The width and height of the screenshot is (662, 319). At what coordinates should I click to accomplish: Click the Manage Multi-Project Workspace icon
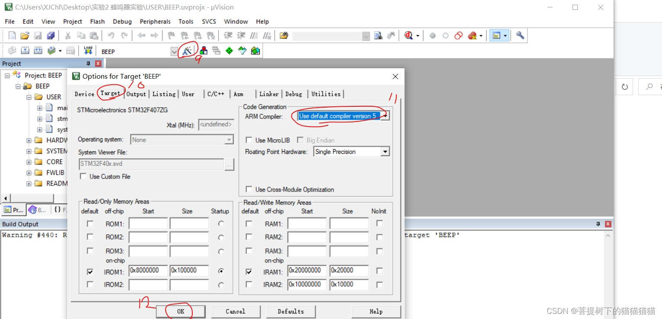pyautogui.click(x=216, y=51)
